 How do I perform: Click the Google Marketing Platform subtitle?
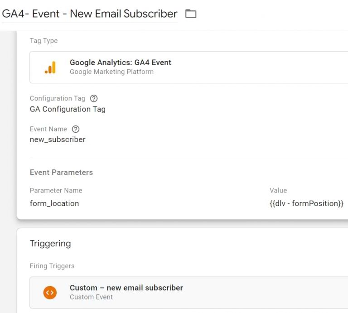pyautogui.click(x=111, y=72)
